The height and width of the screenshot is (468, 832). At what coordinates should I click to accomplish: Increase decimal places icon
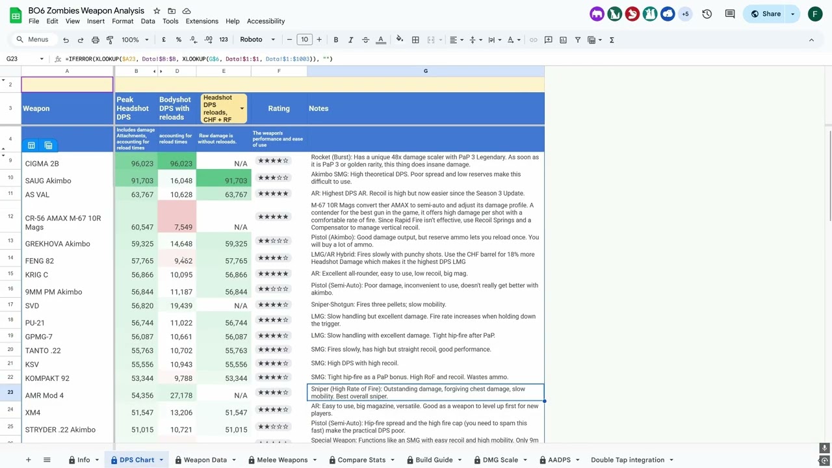point(208,40)
